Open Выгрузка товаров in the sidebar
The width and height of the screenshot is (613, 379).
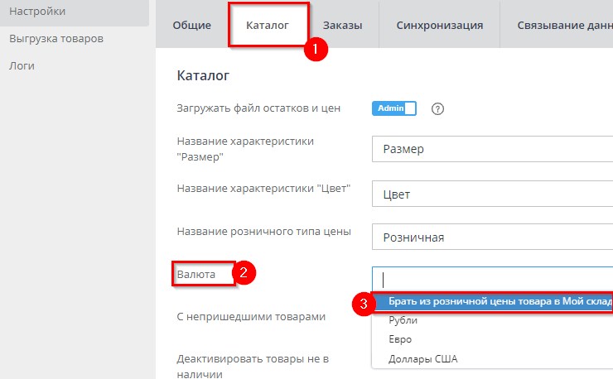click(x=56, y=39)
